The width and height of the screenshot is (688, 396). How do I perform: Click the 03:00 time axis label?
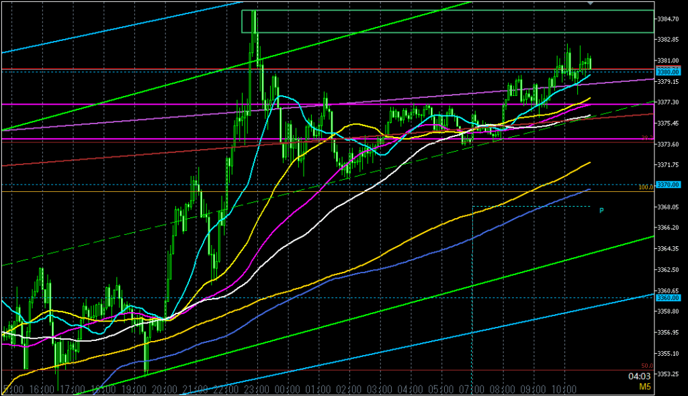379,389
